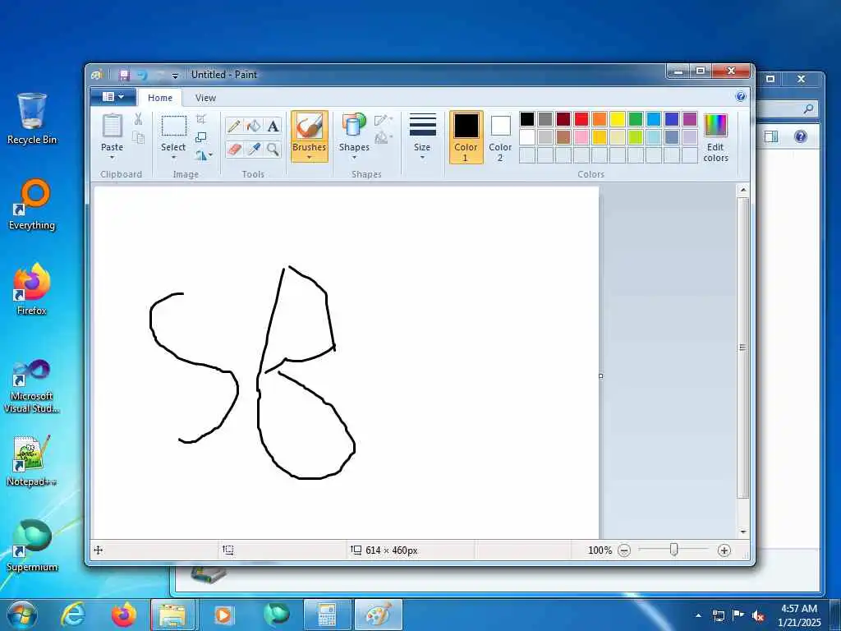The width and height of the screenshot is (841, 631).
Task: Select the Notepad++ desktop shortcut
Action: point(32,460)
